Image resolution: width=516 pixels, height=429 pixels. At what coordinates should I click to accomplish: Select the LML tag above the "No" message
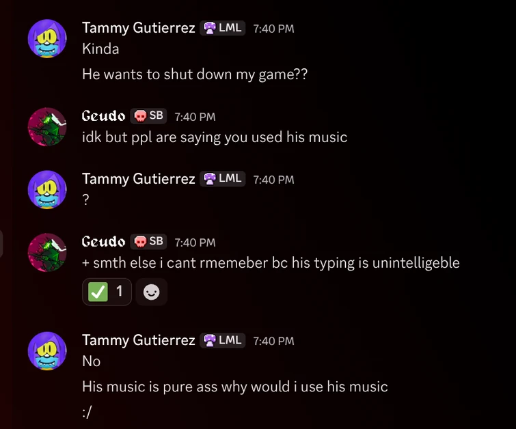click(x=223, y=340)
